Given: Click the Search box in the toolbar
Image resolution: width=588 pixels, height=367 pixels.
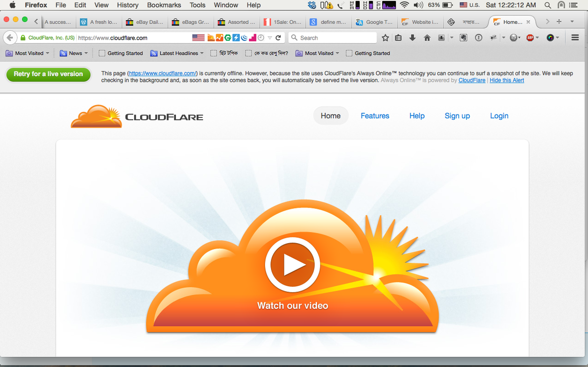Looking at the screenshot, I should 332,38.
